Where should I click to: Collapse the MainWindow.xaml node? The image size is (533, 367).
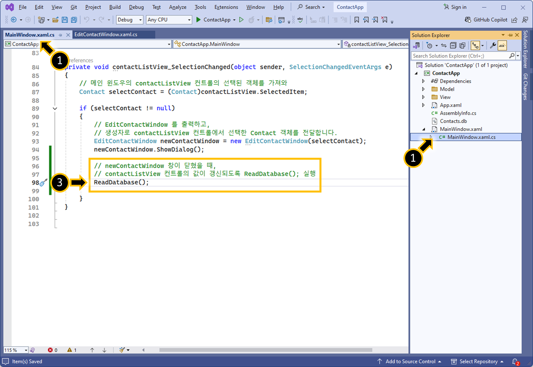(423, 129)
